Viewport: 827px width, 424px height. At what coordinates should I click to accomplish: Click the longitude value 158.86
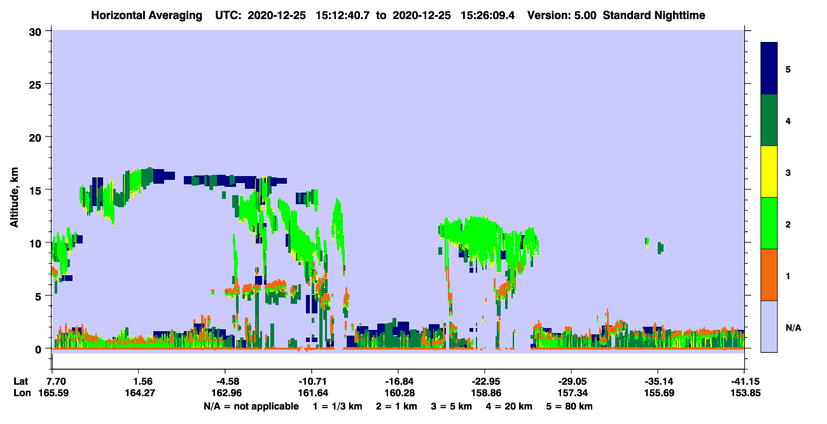(486, 393)
